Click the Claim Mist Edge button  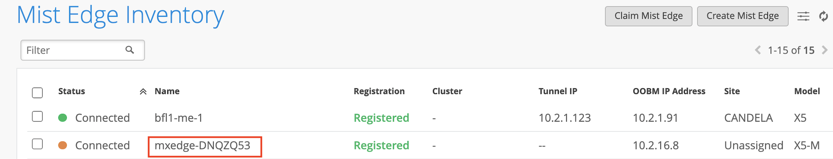648,16
